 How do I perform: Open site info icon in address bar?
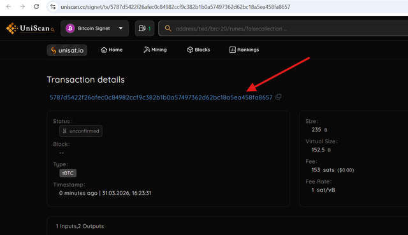(x=53, y=7)
